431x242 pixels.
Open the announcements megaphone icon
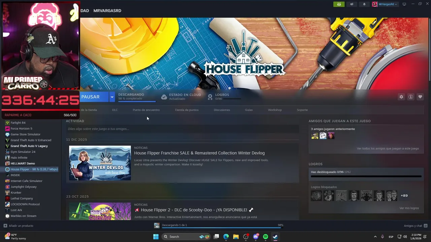[x=352, y=4]
